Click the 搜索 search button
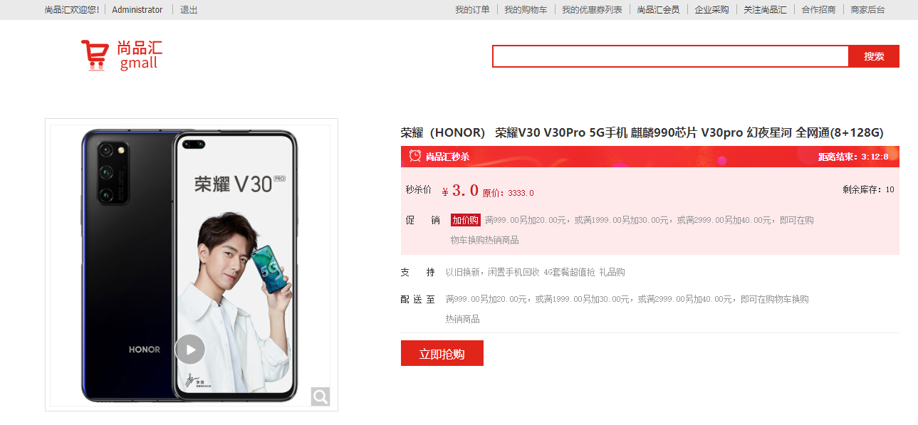The image size is (918, 425). tap(874, 56)
